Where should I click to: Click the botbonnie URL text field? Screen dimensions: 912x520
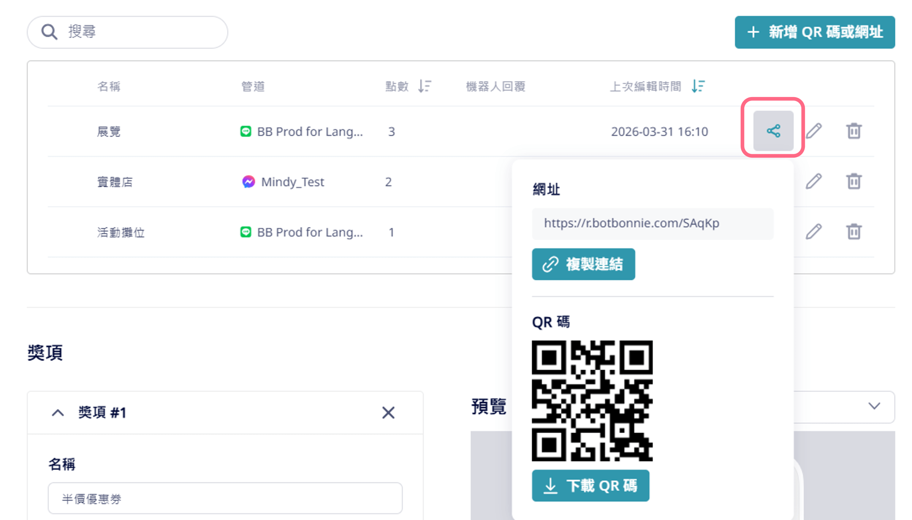click(x=652, y=223)
